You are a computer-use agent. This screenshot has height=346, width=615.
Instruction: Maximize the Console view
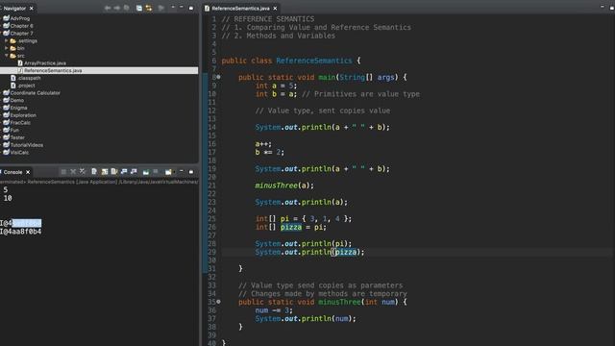pyautogui.click(x=191, y=172)
